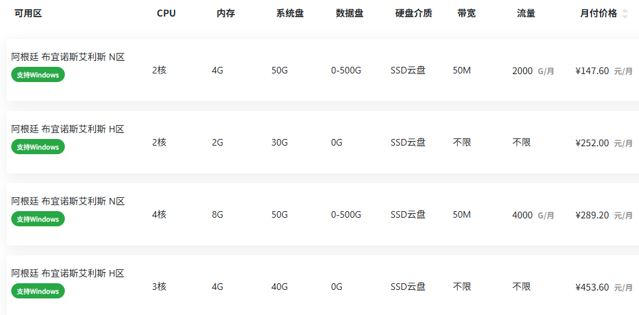Click the 4000 G/月 traffic value
The image size is (639, 315).
click(x=533, y=215)
